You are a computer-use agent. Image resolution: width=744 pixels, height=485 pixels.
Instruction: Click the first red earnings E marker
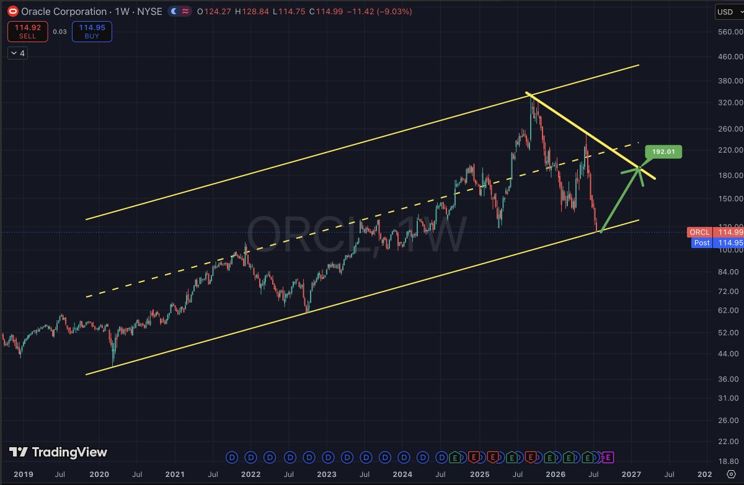coord(474,458)
